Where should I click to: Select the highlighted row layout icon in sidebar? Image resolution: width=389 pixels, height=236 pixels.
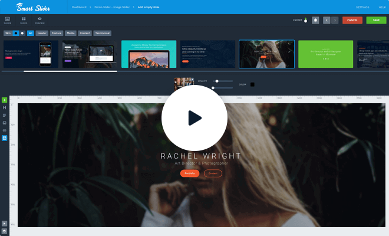coord(5,138)
